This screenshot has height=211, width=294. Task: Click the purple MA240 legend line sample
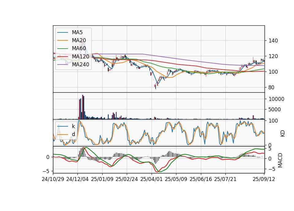click(62, 65)
